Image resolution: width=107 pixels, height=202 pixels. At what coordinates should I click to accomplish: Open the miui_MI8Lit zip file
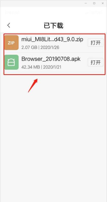tap(96, 43)
